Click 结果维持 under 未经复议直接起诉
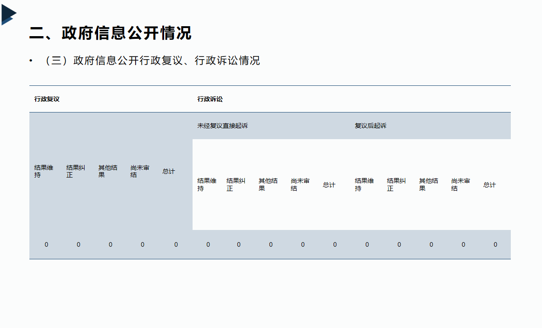This screenshot has width=542, height=328. pos(207,185)
